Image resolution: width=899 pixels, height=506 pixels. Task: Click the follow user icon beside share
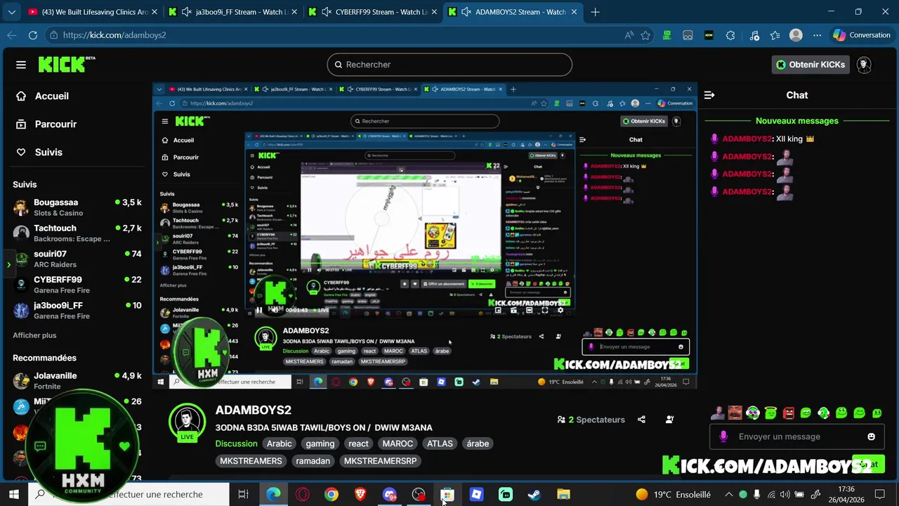pyautogui.click(x=669, y=420)
